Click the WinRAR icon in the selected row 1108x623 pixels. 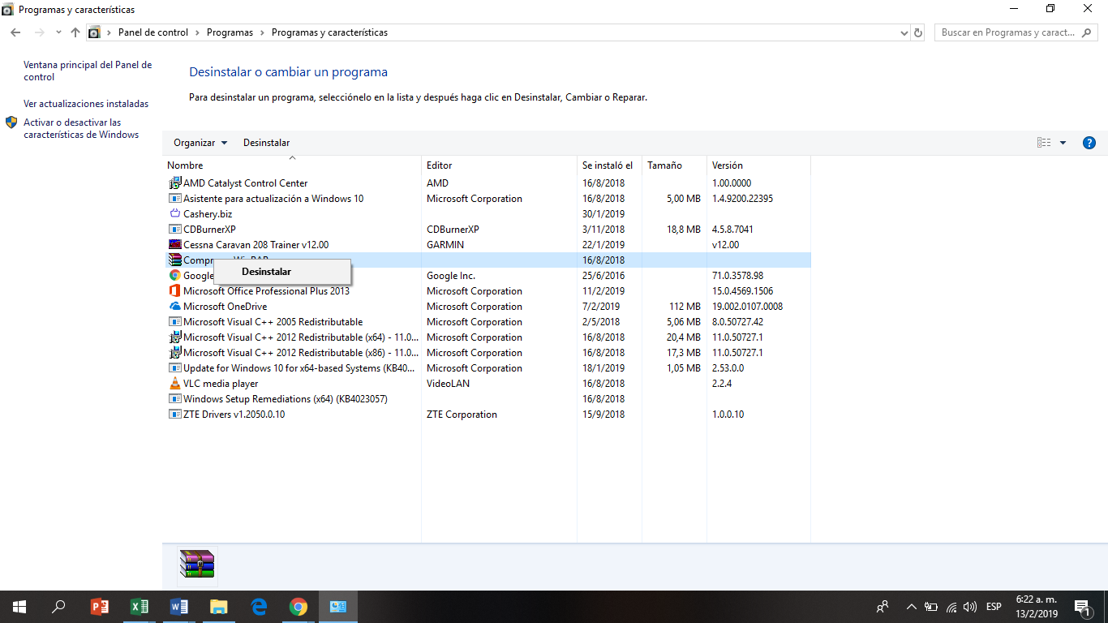[x=174, y=260]
